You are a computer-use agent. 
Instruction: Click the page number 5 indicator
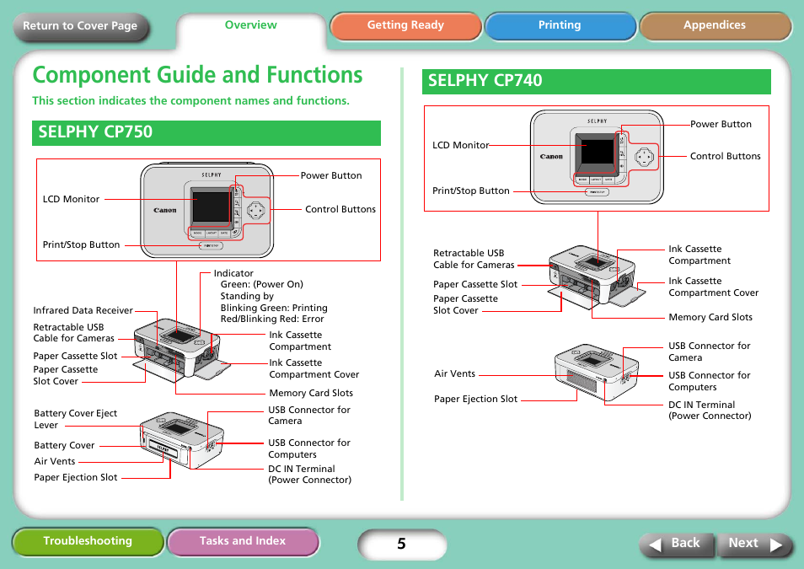(x=401, y=544)
